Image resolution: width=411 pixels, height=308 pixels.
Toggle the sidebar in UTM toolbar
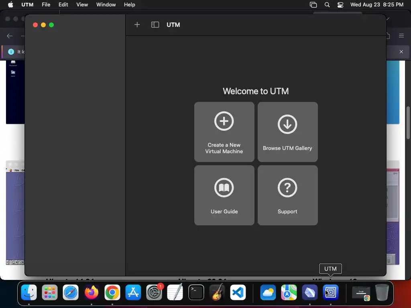[x=155, y=24]
